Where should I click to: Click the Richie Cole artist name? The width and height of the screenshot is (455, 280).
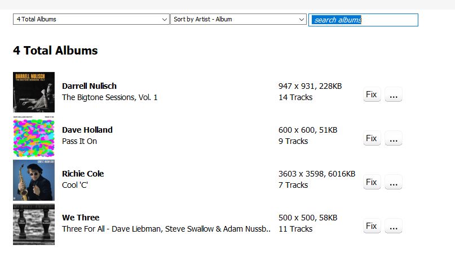(83, 174)
